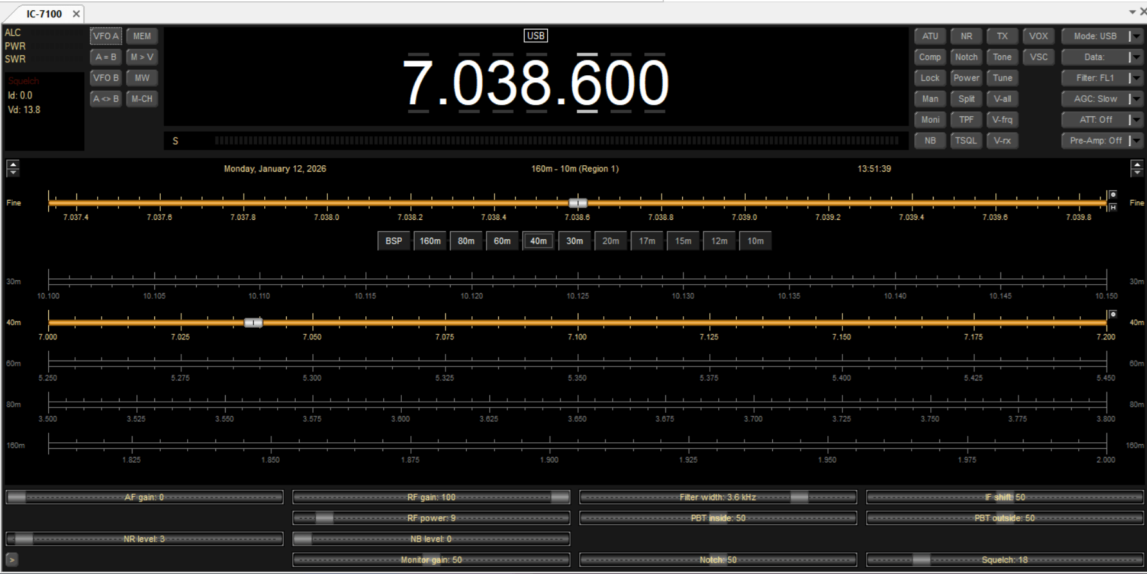Click the MW memory write button
This screenshot has width=1147, height=574.
pos(142,78)
